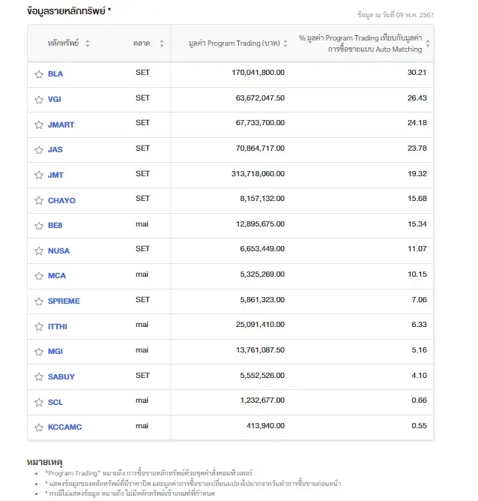Sort by the ตลาด column arrows
Image resolution: width=478 pixels, height=501 pixels.
tap(162, 43)
